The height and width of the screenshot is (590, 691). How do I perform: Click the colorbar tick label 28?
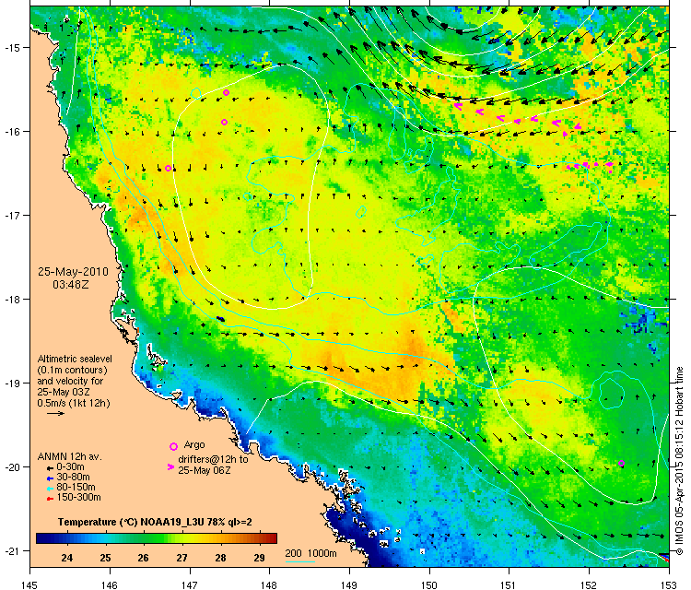coord(221,559)
